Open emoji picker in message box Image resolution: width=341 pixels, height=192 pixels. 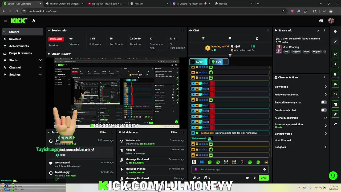point(264,169)
